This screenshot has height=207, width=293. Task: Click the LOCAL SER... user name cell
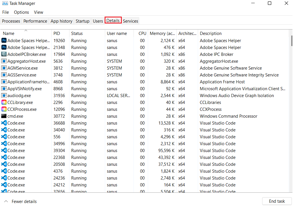pyautogui.click(x=118, y=95)
